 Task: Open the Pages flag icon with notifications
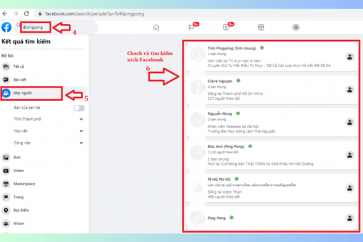(191, 27)
